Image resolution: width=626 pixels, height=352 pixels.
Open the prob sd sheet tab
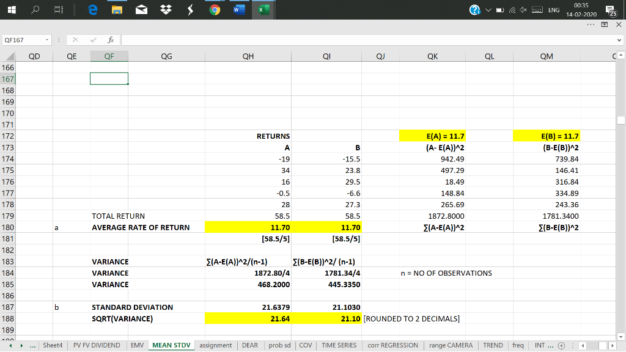279,346
